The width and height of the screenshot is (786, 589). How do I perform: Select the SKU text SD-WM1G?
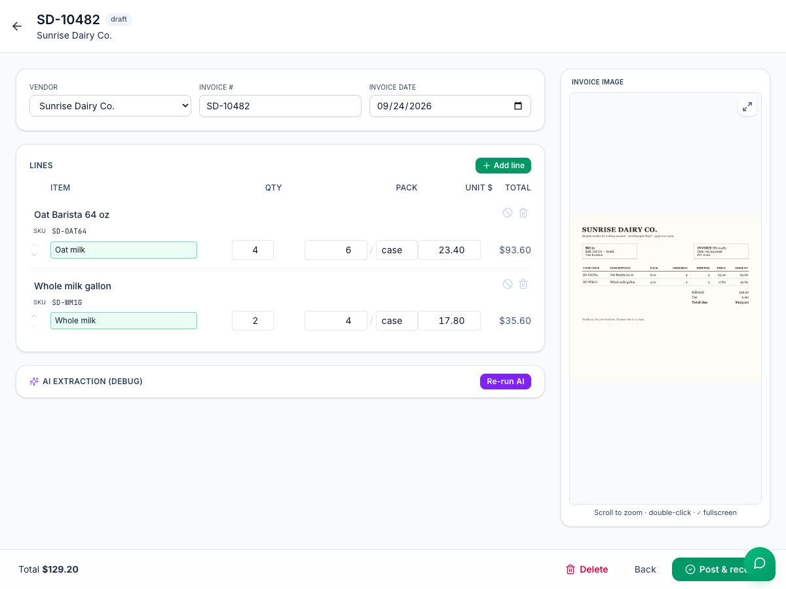(x=67, y=302)
